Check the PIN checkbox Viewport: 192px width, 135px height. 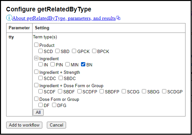tap(52, 64)
